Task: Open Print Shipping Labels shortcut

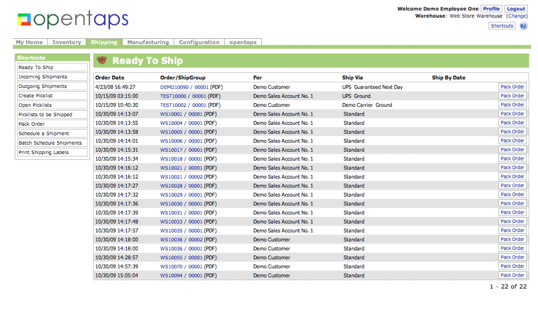Action: pos(43,152)
